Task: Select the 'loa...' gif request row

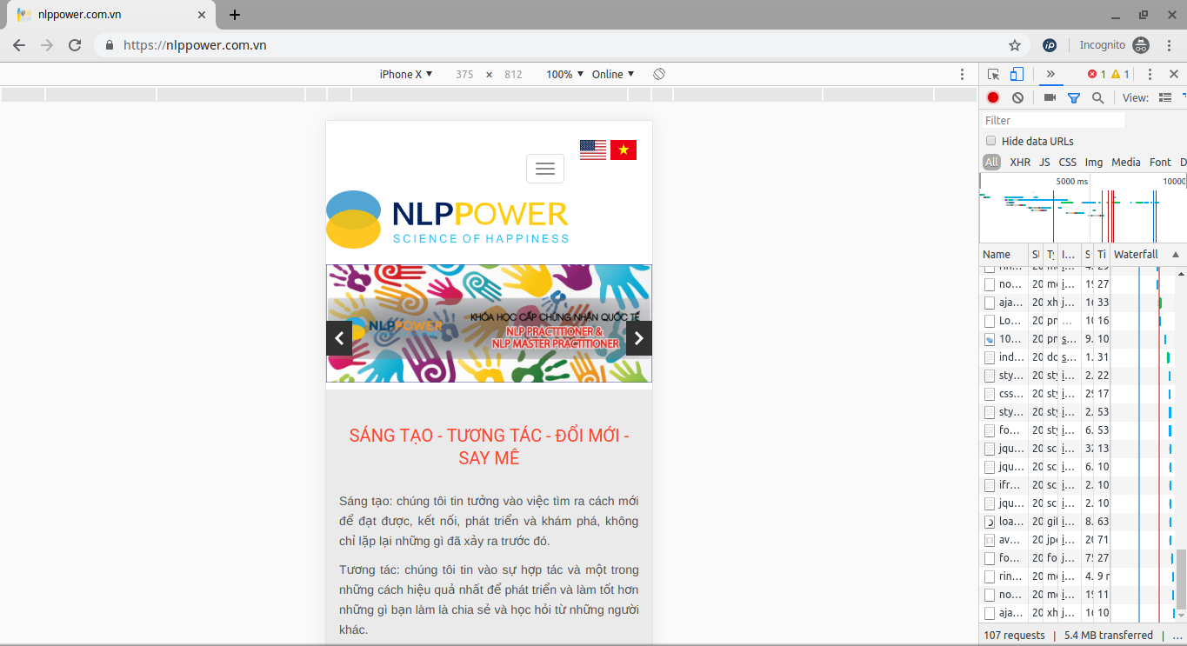Action: click(1077, 522)
